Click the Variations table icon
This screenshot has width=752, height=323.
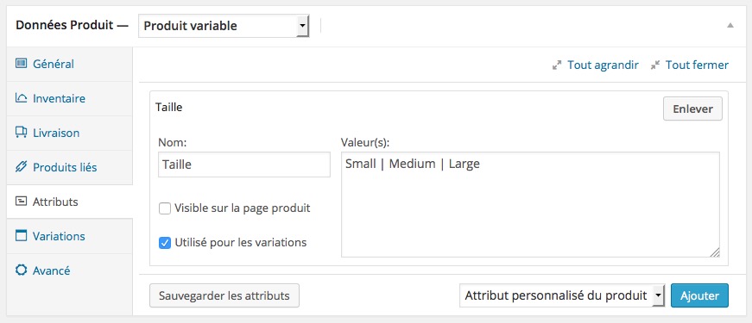tap(21, 236)
